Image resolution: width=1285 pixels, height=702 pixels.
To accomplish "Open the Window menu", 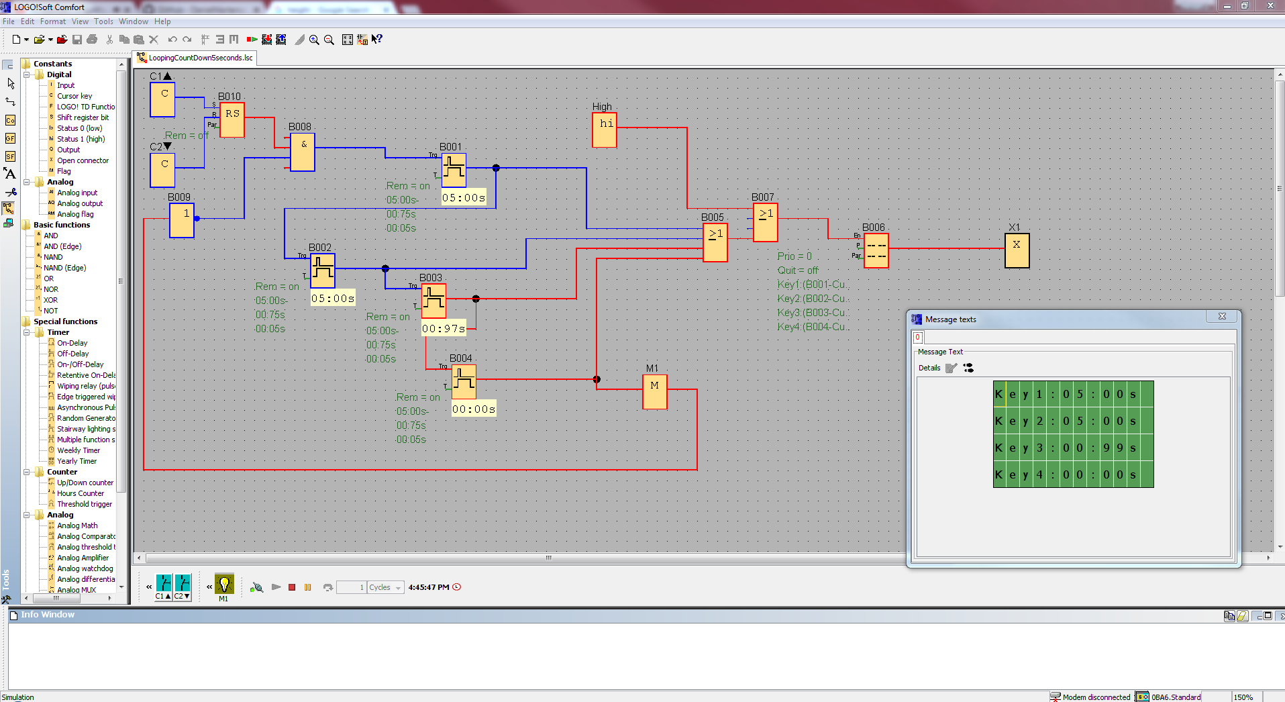I will coord(134,21).
